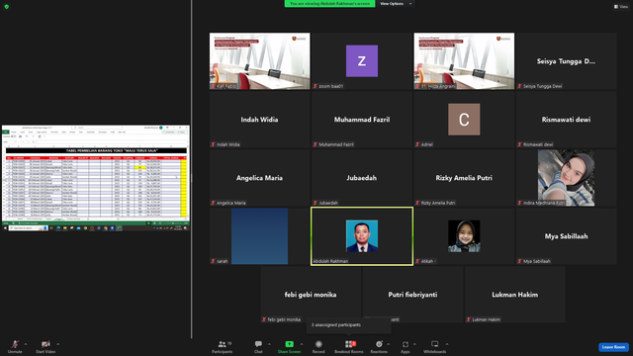Click muted mic icon on Seisya Tungga Dewi's label

tap(519, 86)
